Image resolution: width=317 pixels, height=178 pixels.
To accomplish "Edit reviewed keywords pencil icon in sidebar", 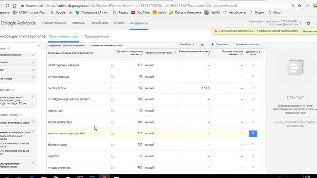I will pos(33,163).
